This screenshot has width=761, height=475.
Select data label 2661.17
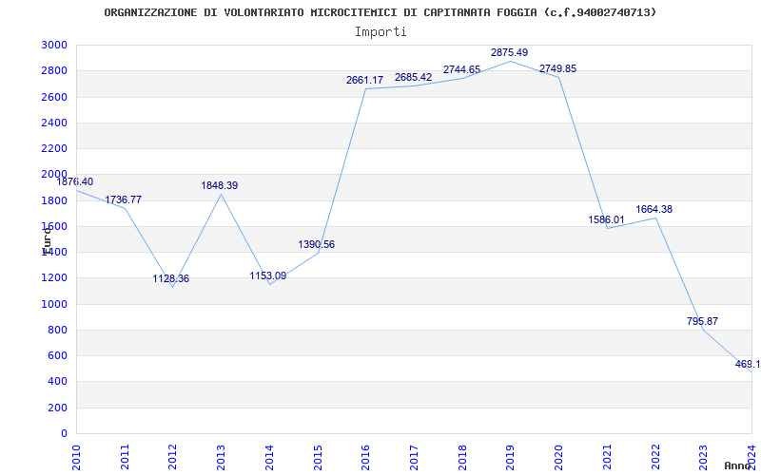click(364, 80)
